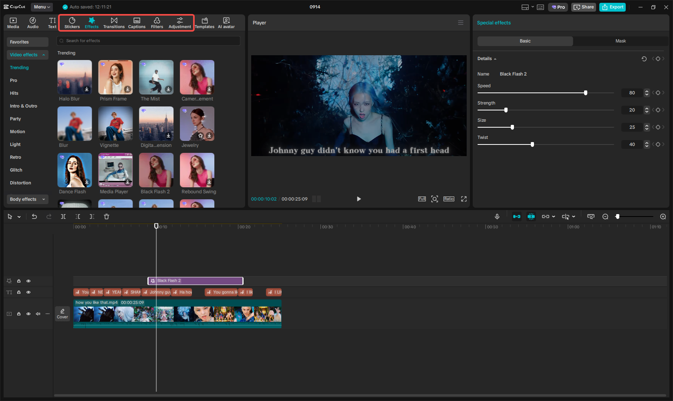Toggle auto-ripple magnetic timeline mode
This screenshot has height=401, width=673.
[517, 217]
